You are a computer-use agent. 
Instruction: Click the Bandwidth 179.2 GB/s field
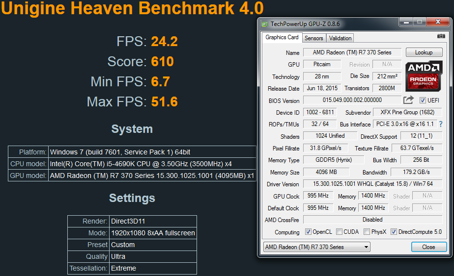tap(416, 172)
